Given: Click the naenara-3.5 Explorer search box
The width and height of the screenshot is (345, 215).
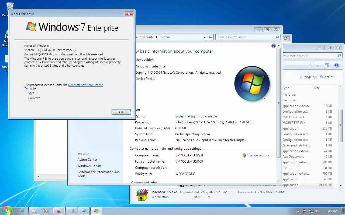Looking at the screenshot, I should 309,55.
